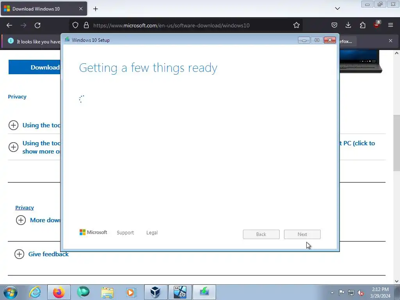Open the tracking protection shield icon
The height and width of the screenshot is (300, 400).
coord(75,25)
